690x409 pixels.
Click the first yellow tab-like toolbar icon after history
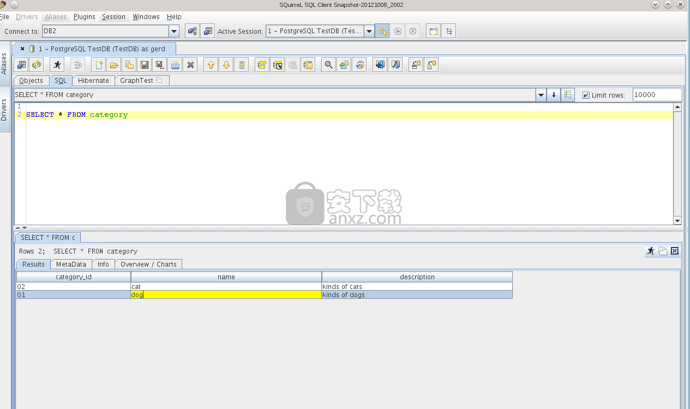click(x=262, y=65)
